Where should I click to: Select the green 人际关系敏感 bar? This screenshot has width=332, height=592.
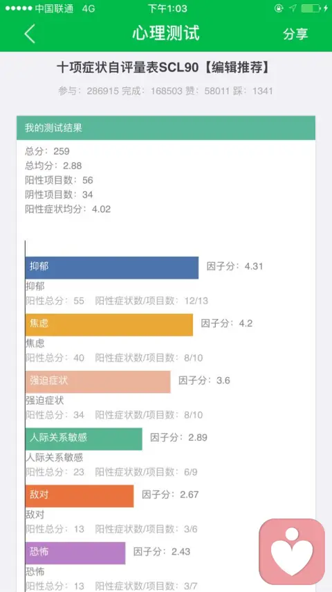84,439
